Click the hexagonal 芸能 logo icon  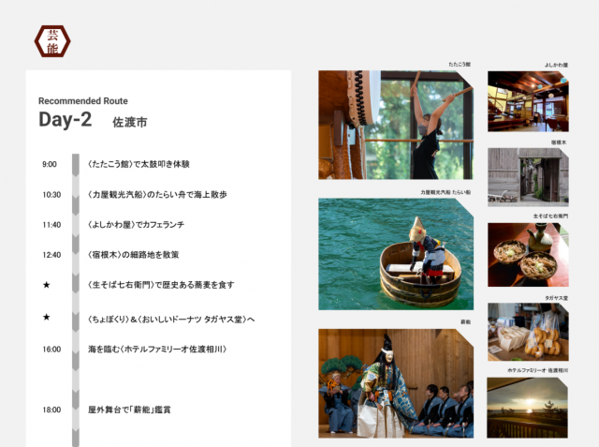tap(52, 41)
